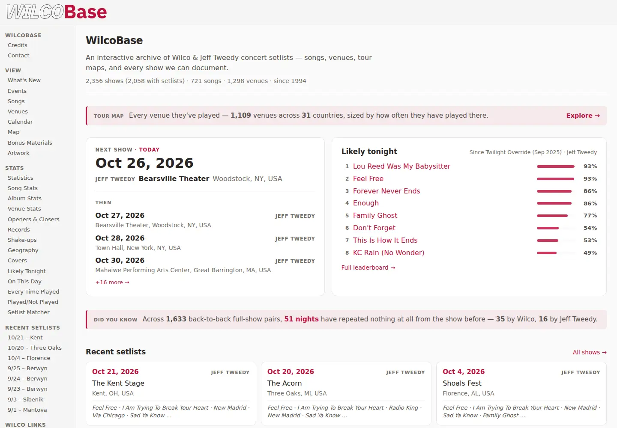Open On This Day
The height and width of the screenshot is (428, 617).
pyautogui.click(x=24, y=282)
